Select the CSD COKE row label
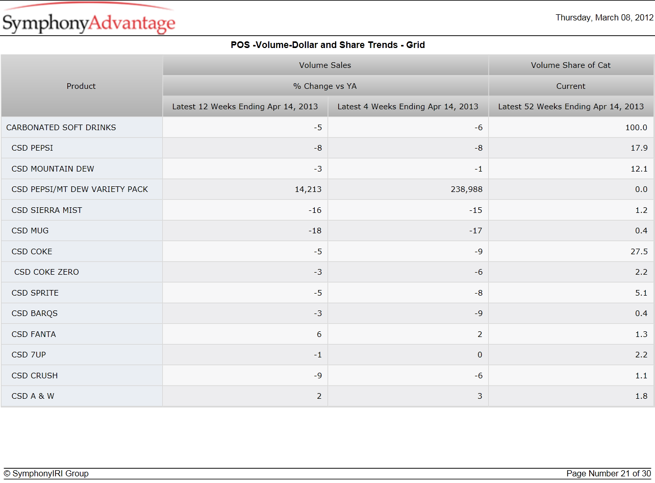 coord(32,251)
